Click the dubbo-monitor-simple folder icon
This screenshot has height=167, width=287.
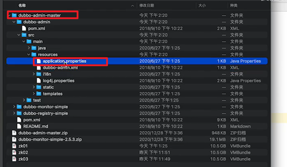[19, 107]
